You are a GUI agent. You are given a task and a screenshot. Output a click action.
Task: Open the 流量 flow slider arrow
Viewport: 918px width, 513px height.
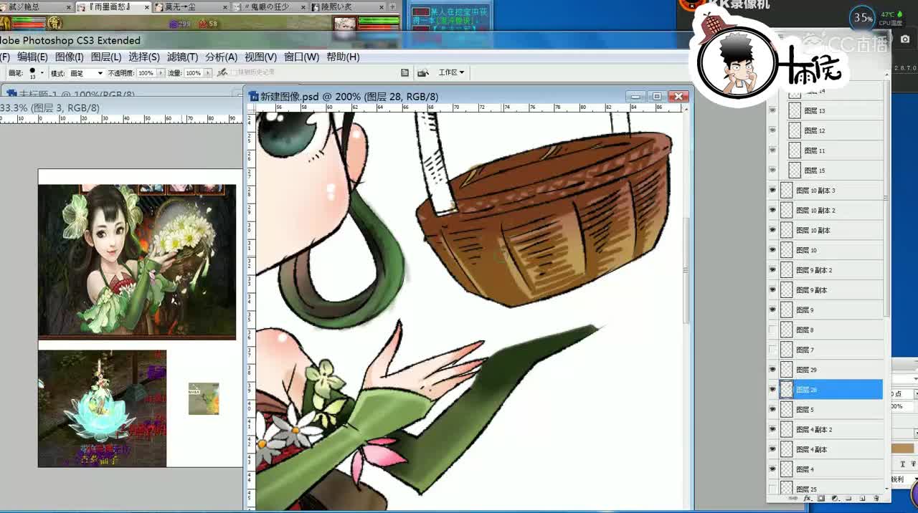pos(208,73)
